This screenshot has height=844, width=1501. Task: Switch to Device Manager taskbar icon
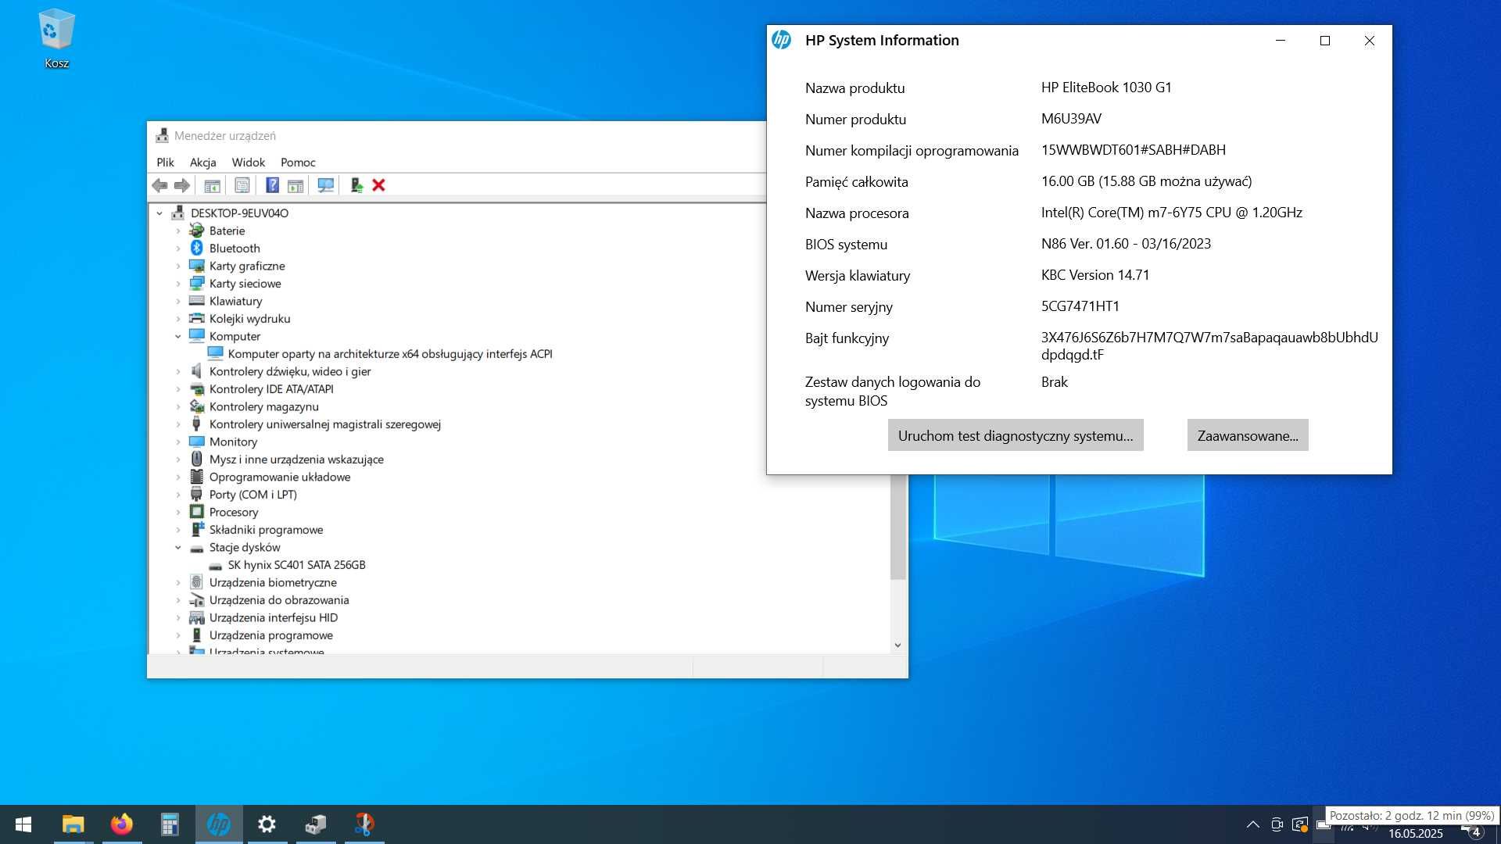click(316, 824)
